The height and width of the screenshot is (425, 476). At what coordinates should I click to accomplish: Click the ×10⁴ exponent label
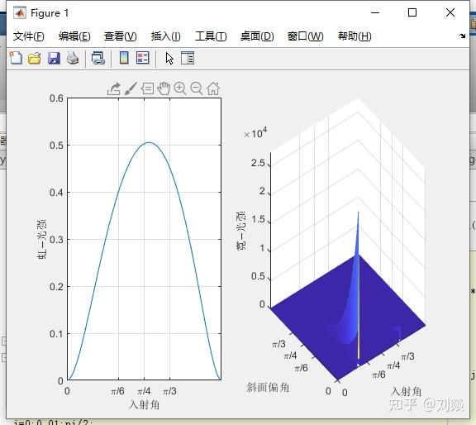click(255, 133)
